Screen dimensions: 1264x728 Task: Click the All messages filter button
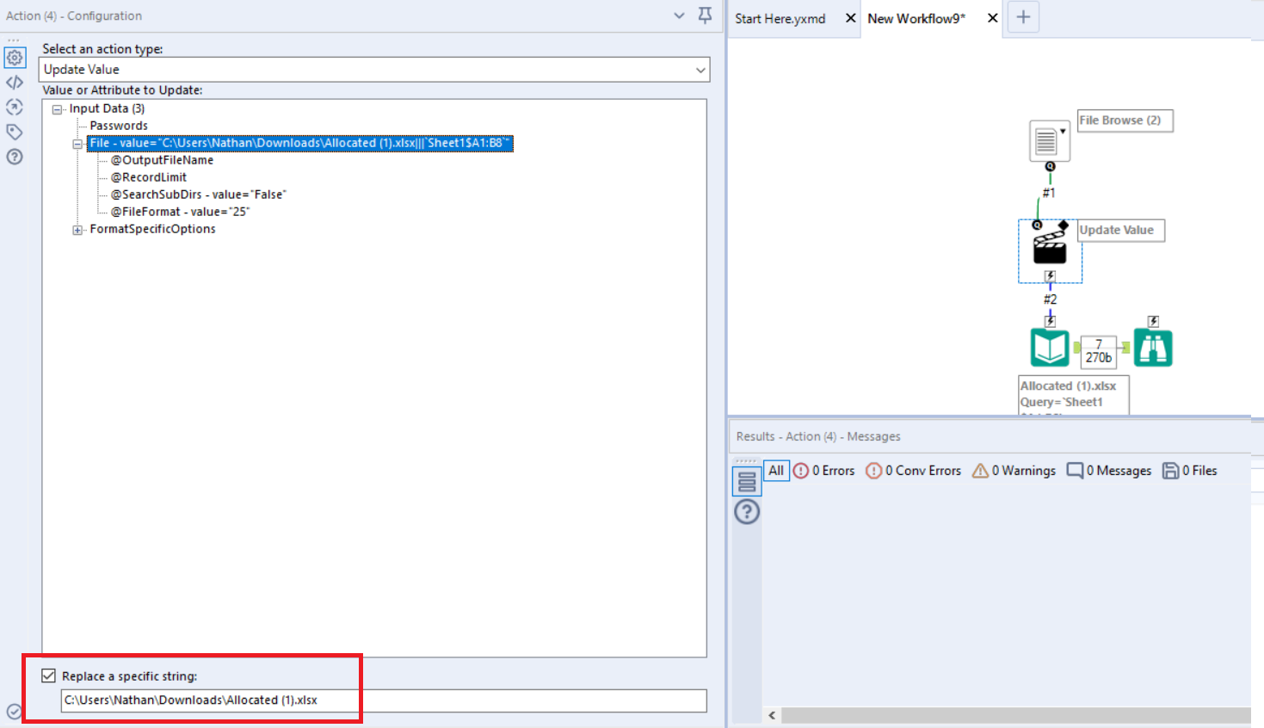point(775,470)
